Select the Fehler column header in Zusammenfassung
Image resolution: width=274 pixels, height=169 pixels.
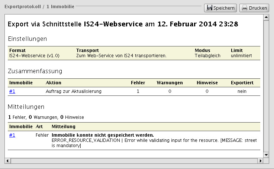(x=138, y=82)
